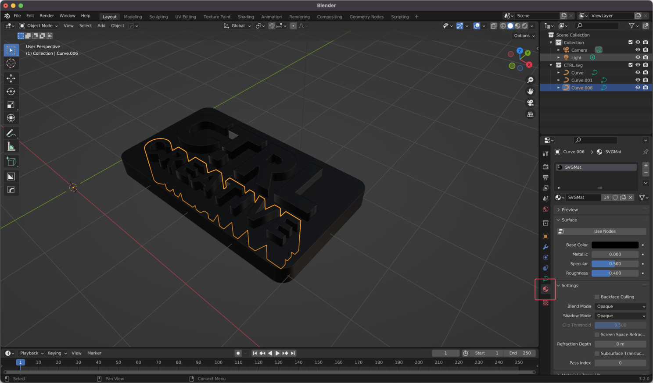Open the viewport Add menu
The height and width of the screenshot is (383, 653).
tap(101, 26)
